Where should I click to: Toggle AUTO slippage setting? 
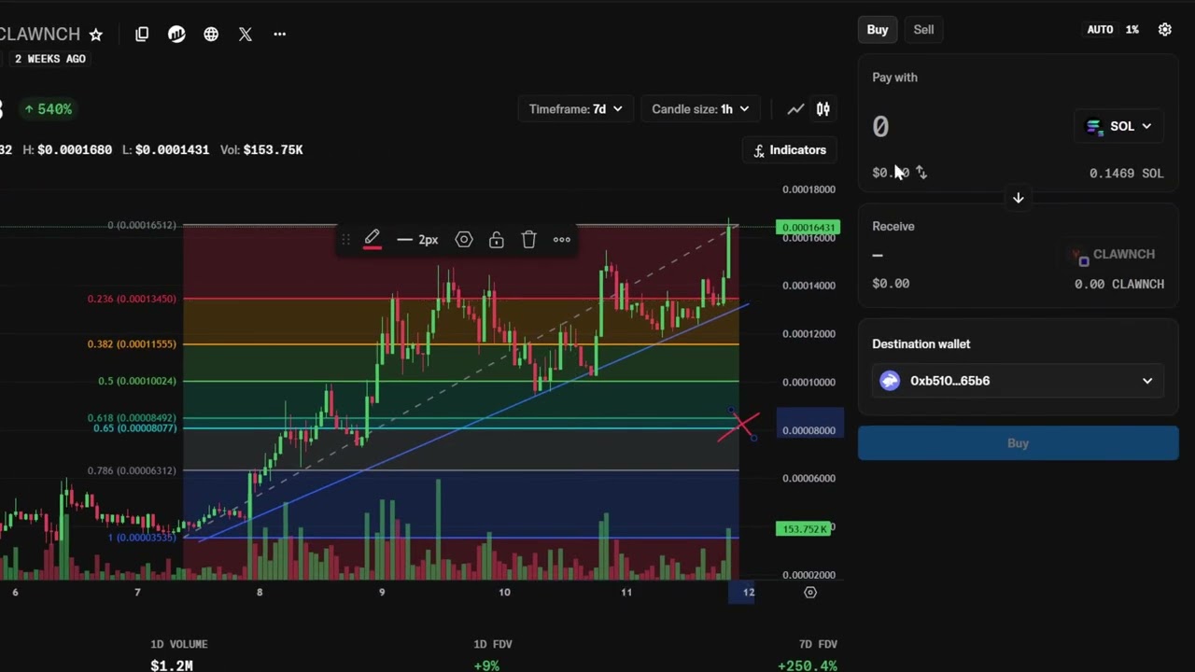1100,30
